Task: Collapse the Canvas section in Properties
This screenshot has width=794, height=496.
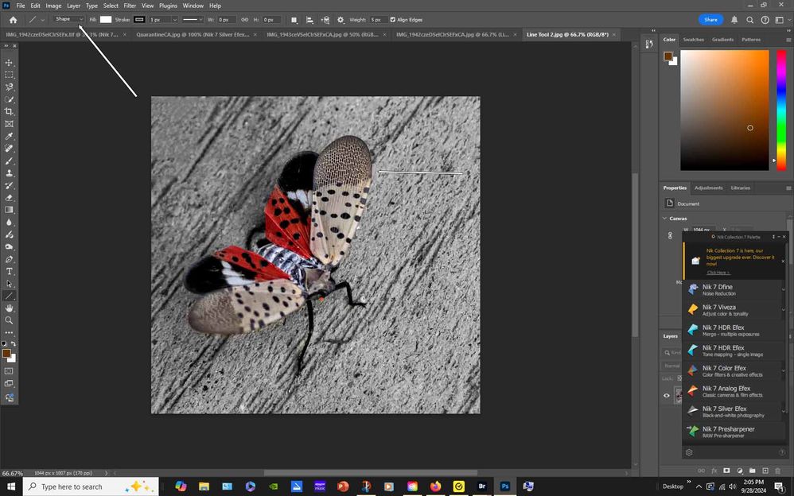Action: pyautogui.click(x=665, y=218)
